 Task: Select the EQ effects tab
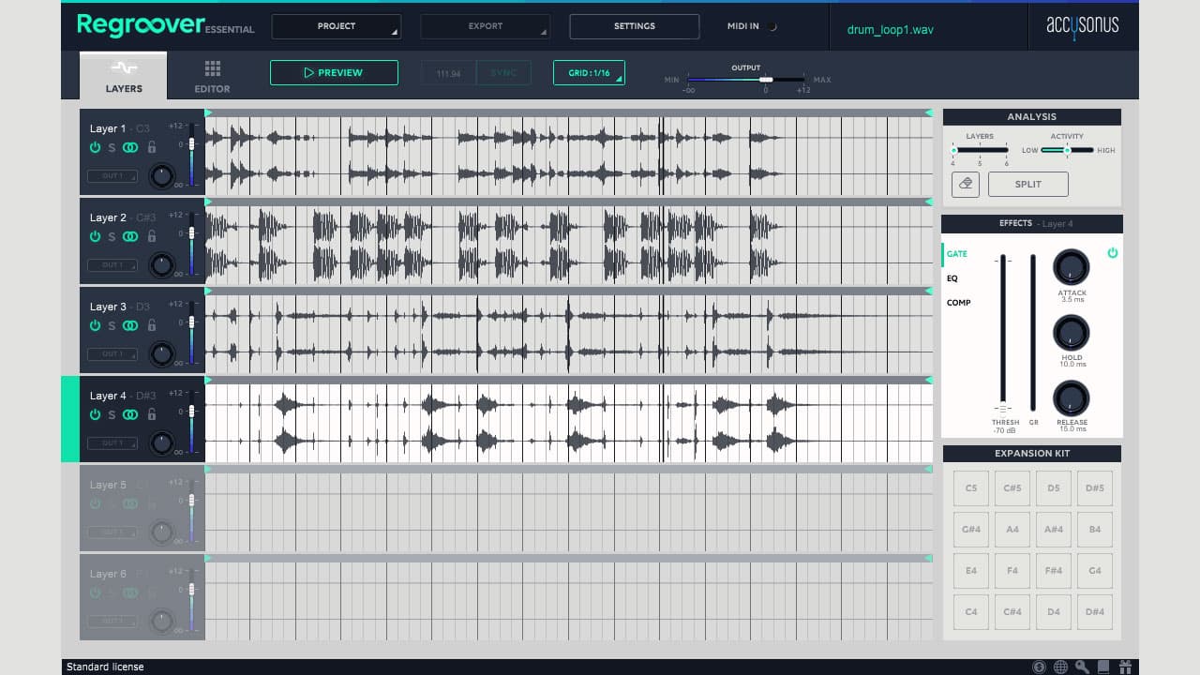[952, 278]
